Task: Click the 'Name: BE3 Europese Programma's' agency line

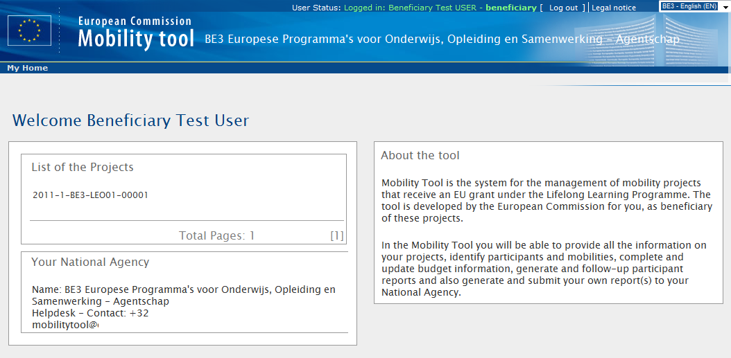Action: click(184, 295)
